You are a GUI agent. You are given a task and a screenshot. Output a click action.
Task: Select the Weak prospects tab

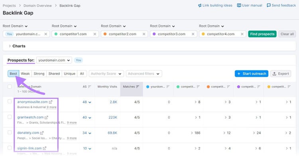[x=26, y=74]
